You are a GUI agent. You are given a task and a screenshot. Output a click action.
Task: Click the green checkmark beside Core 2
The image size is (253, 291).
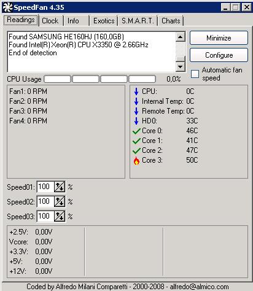[136, 150]
